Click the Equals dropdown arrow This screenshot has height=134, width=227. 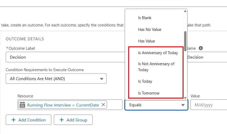[183, 105]
